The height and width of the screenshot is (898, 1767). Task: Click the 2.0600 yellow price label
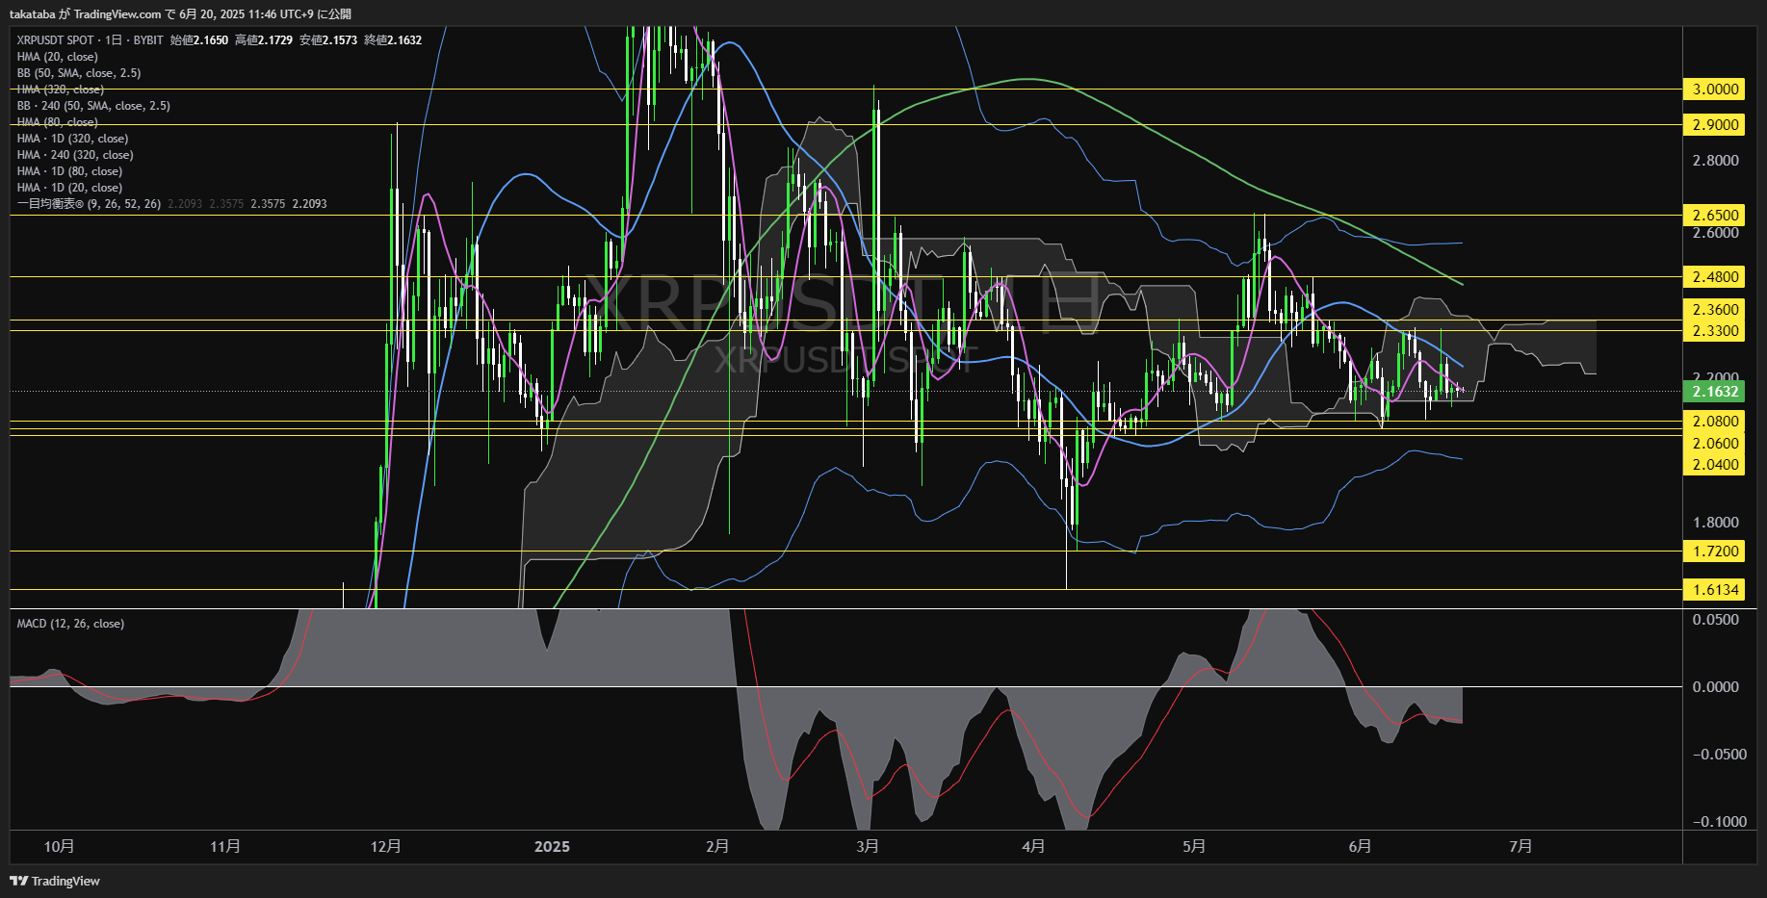coord(1715,444)
